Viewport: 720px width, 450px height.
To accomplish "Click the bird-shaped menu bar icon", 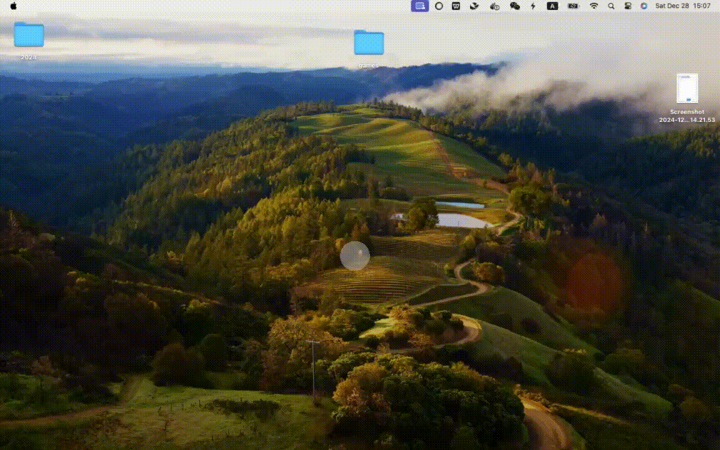I will (474, 6).
